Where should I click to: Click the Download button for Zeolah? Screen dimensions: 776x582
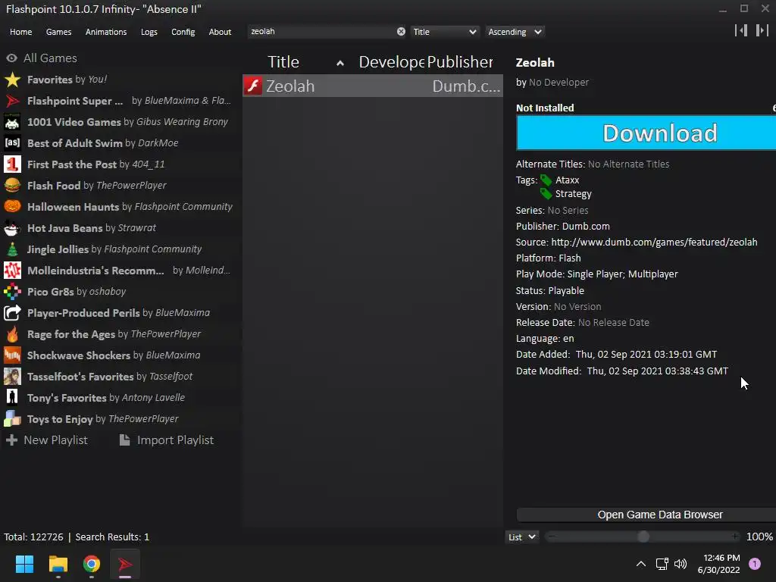click(x=646, y=133)
